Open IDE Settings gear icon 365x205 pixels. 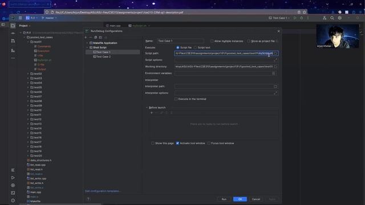click(340, 18)
